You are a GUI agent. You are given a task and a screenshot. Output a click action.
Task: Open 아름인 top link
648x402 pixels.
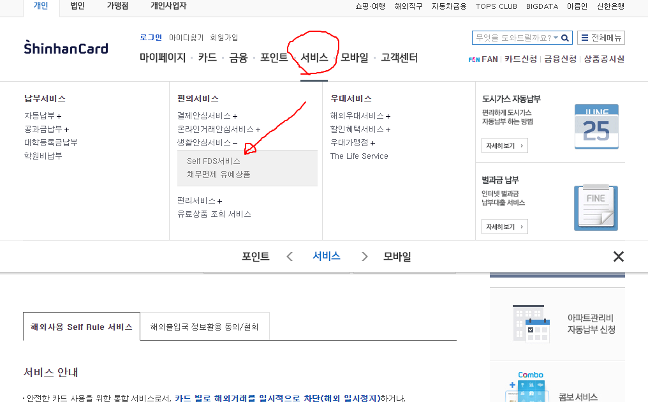tap(577, 6)
